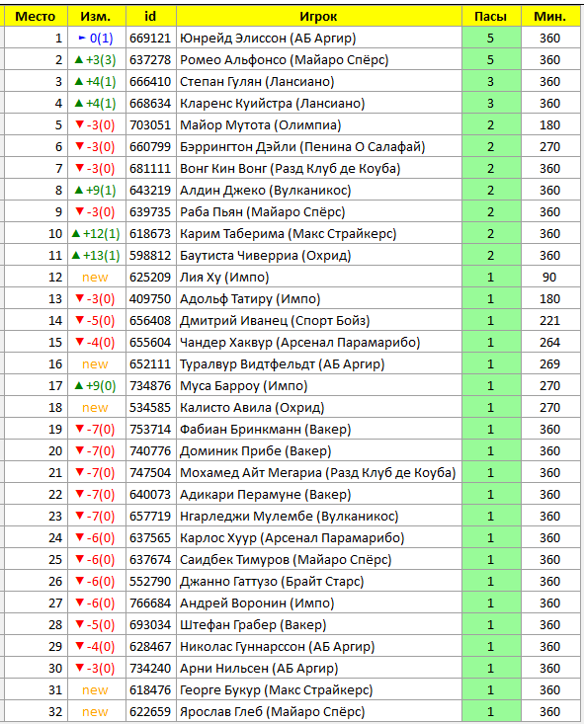The height and width of the screenshot is (724, 584).
Task: Click the red down arrow for Майор Мутота
Action: 79,124
